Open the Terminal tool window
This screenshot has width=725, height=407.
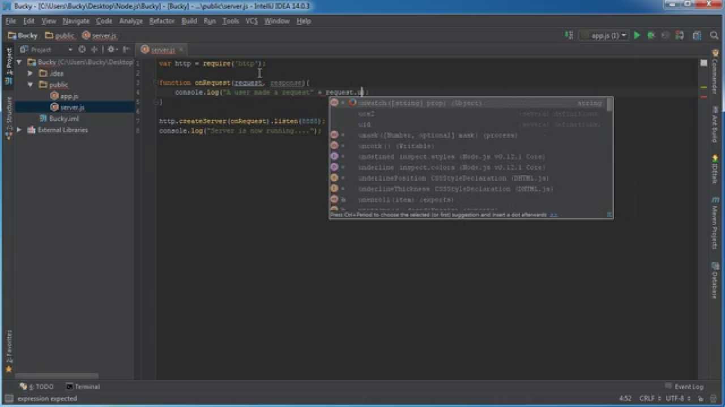coord(83,387)
